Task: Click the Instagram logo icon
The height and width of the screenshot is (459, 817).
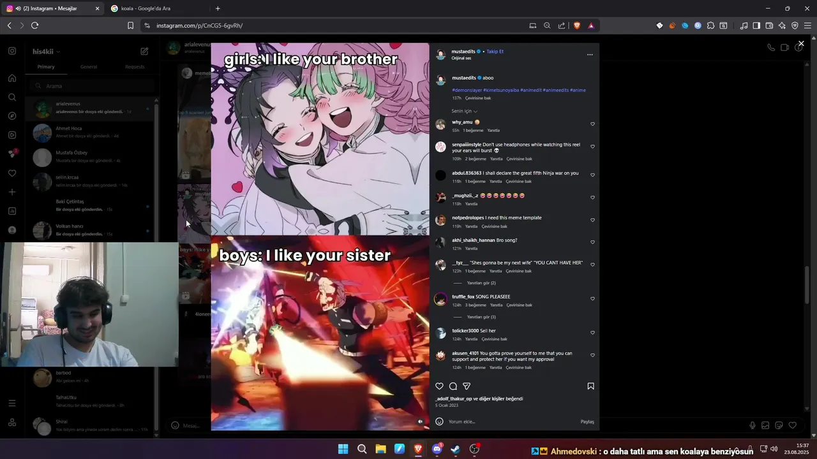Action: pos(12,51)
